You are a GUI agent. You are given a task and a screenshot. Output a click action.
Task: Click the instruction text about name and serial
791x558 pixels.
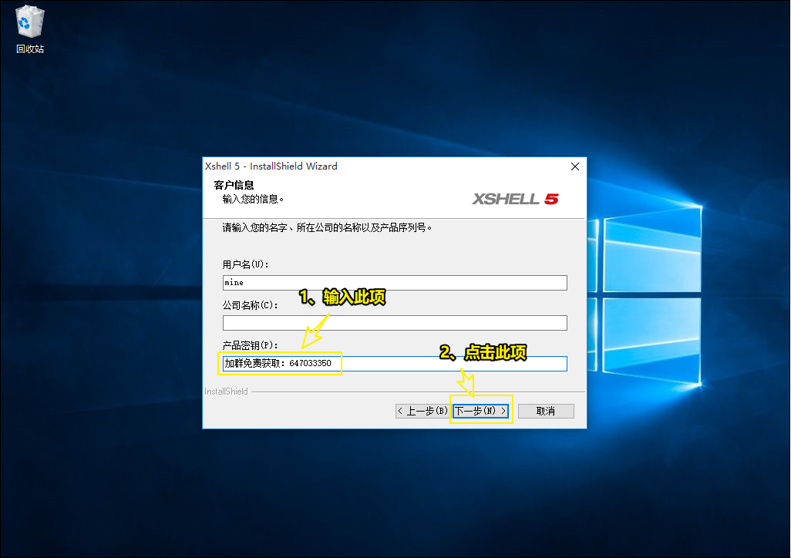click(x=327, y=227)
